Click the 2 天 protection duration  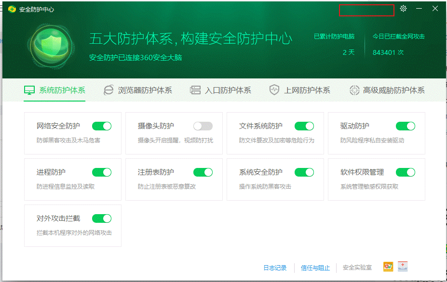click(x=349, y=52)
